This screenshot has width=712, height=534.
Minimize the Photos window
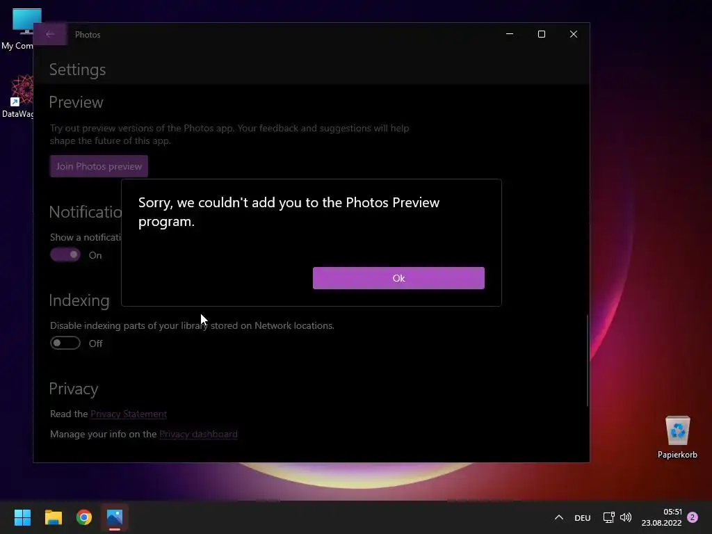pos(510,34)
